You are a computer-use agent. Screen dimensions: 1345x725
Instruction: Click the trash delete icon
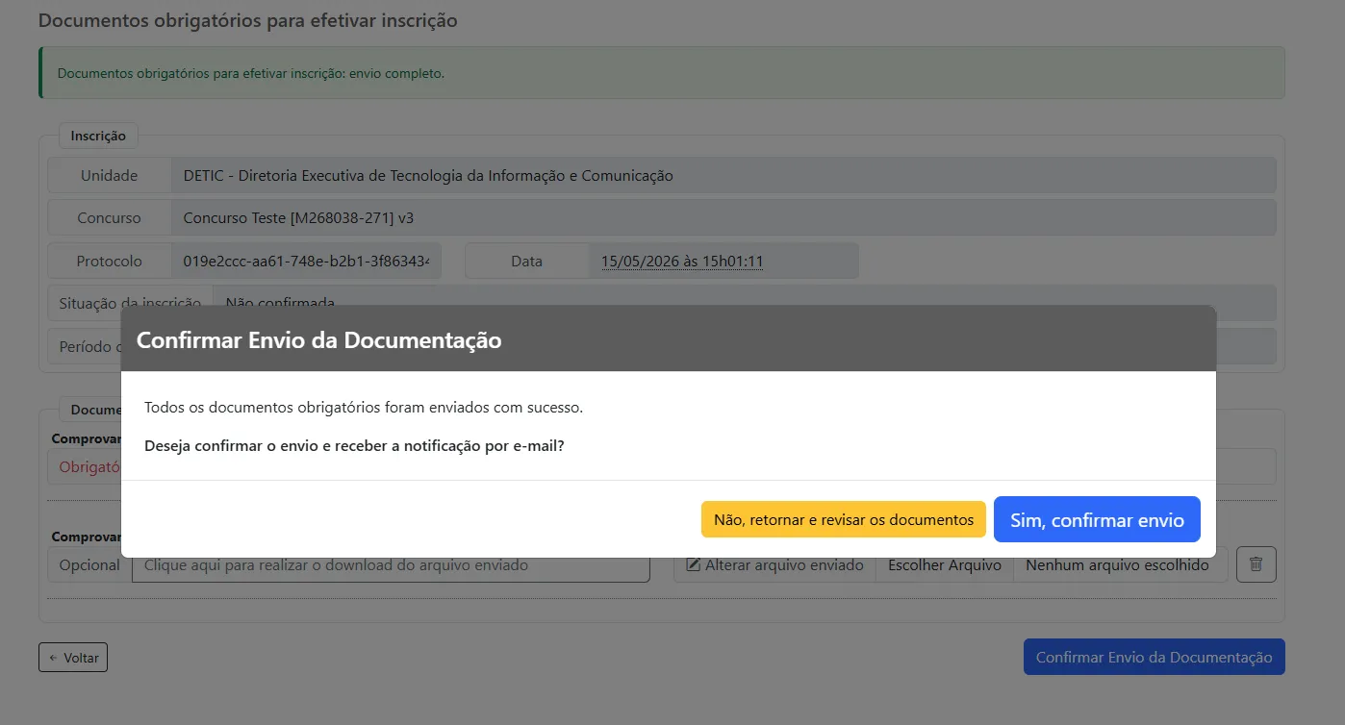point(1256,564)
